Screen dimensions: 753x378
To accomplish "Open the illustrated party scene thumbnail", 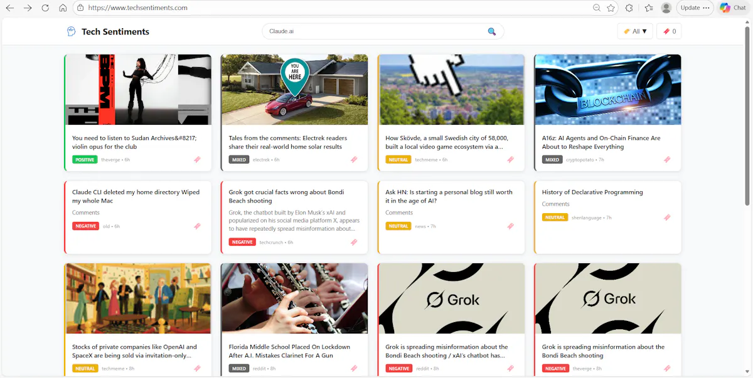I will click(x=138, y=298).
